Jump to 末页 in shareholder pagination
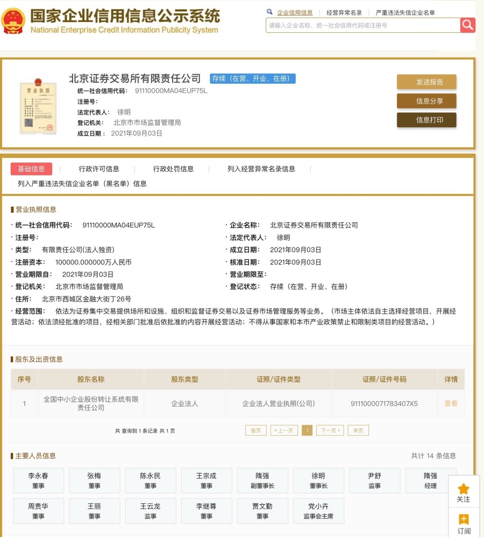This screenshot has width=484, height=537. pyautogui.click(x=358, y=431)
